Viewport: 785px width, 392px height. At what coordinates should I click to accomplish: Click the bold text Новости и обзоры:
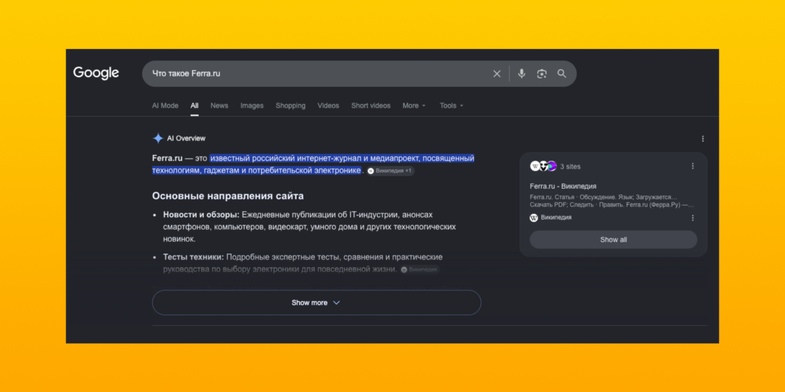click(x=201, y=214)
